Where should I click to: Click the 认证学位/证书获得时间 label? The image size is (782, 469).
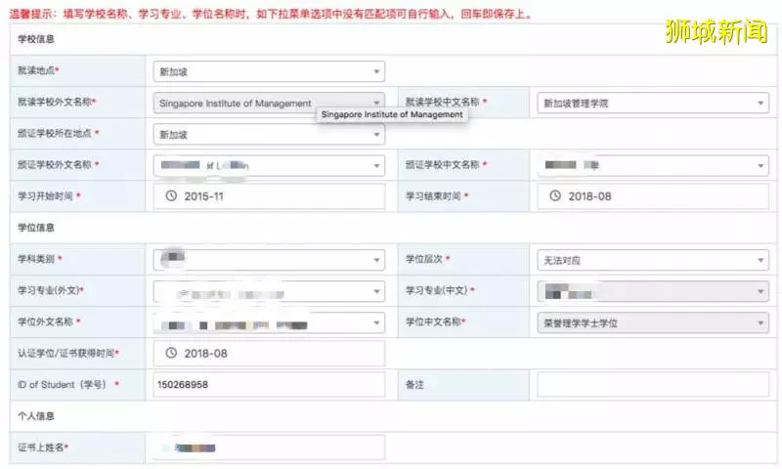[68, 353]
